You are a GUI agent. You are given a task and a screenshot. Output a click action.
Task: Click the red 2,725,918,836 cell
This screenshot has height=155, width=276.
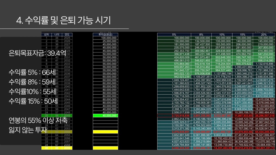pyautogui.click(x=174, y=116)
